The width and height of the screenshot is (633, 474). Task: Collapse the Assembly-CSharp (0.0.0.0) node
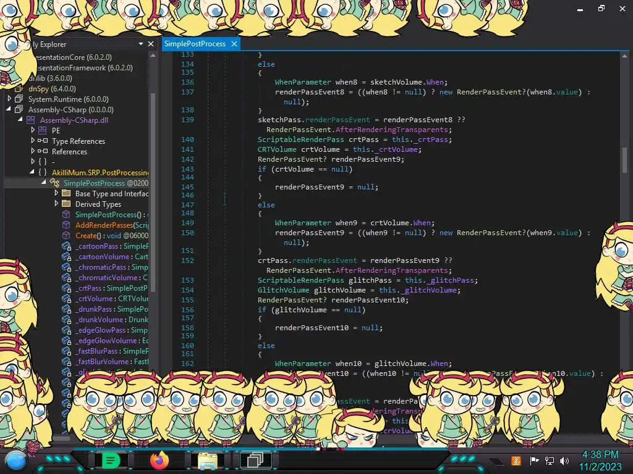point(9,109)
